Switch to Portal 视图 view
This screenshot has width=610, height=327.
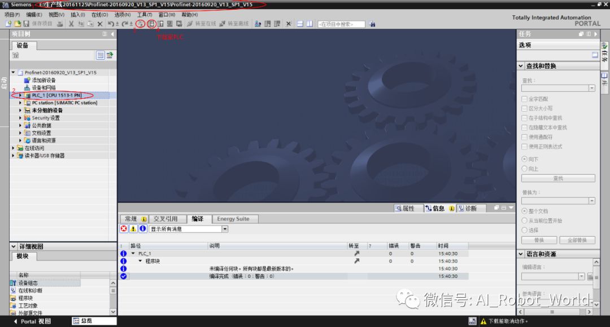click(x=32, y=321)
